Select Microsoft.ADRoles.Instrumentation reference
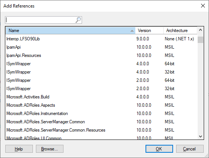Image resolution: width=209 pixels, height=158 pixels. pos(101,114)
